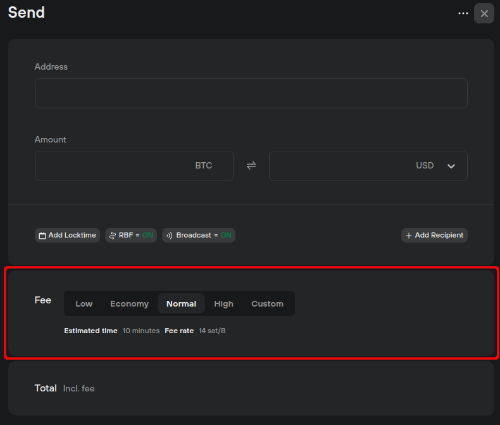Screen dimensions: 500x425
Task: Open the three-dot options menu
Action: 463,13
